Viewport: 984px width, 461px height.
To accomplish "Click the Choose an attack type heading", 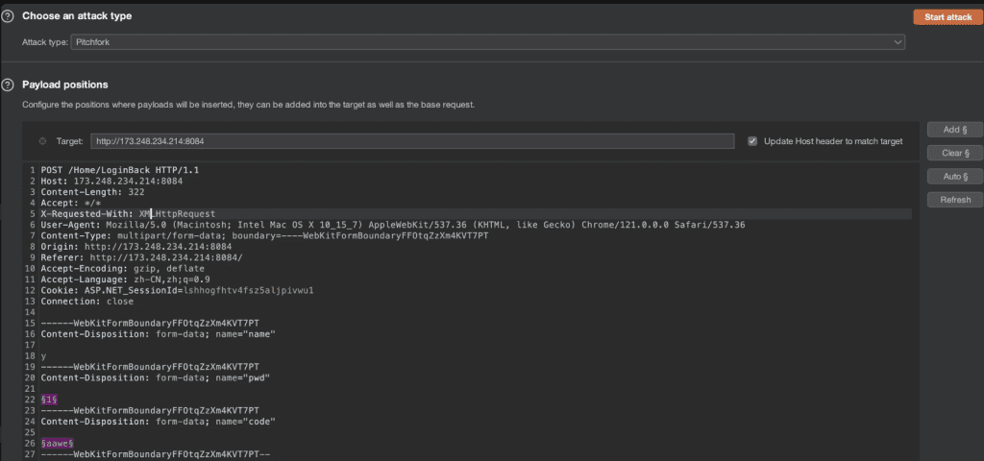I will tap(77, 16).
